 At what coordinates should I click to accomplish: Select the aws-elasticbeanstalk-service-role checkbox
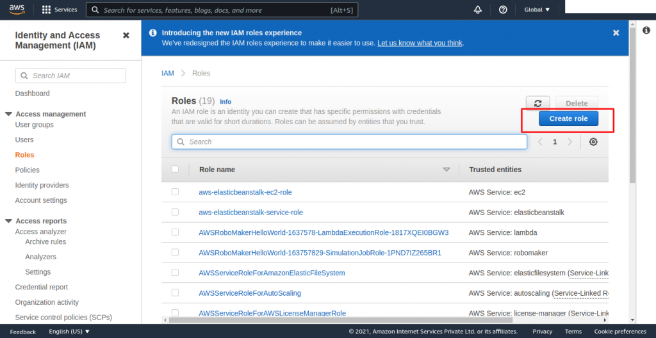coord(176,212)
